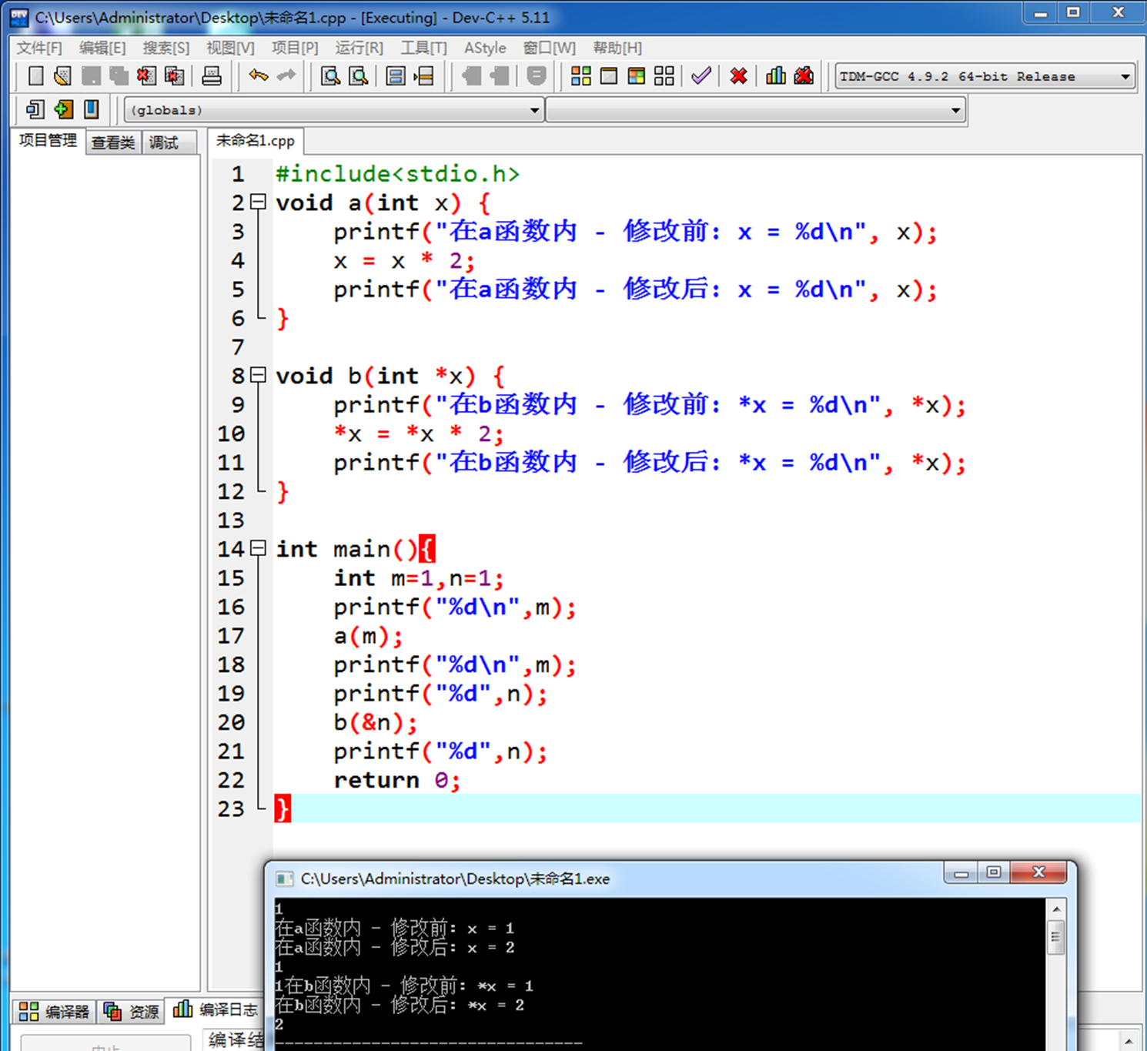Select the 未命名1.cpp editor tab
Screen dimensions: 1147x1051
tap(256, 141)
